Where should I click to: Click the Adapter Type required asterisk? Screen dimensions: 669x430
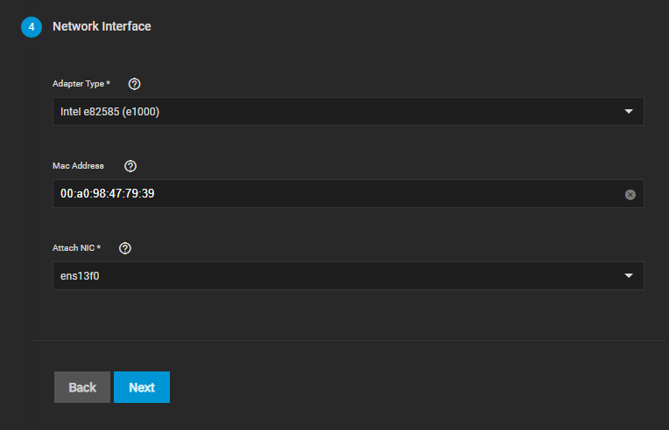click(108, 84)
